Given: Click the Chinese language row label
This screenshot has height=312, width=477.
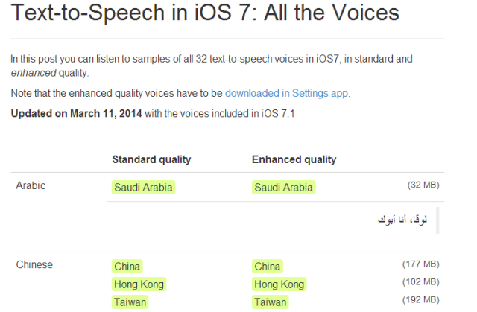Looking at the screenshot, I should tap(34, 264).
